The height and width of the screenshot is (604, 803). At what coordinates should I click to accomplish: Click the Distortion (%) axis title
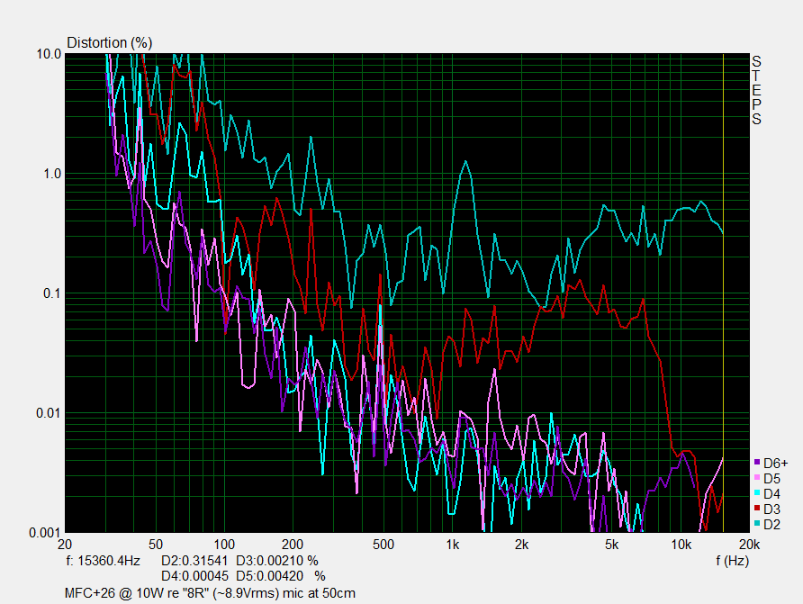(x=110, y=42)
